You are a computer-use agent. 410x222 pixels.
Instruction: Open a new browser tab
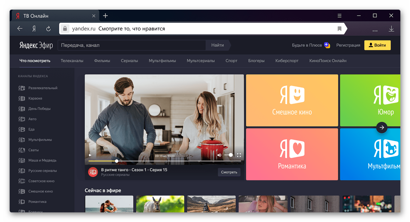pos(105,16)
